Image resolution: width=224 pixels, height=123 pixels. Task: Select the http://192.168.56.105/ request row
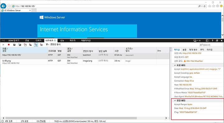pos(85,56)
